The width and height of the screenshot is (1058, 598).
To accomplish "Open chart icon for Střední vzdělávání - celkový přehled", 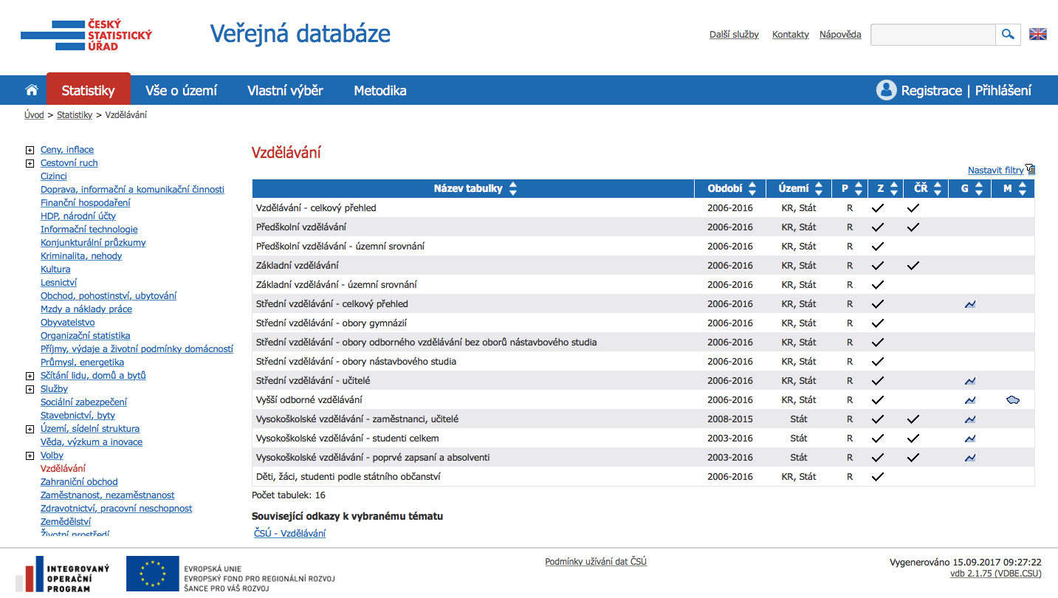I will [969, 304].
